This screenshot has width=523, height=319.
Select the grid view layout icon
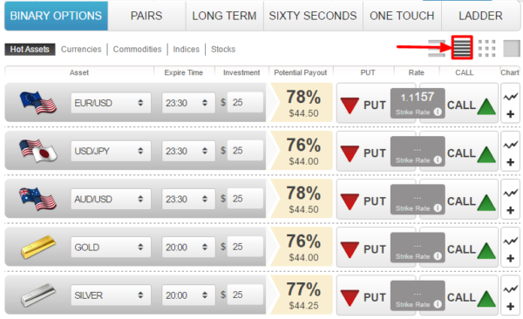486,49
